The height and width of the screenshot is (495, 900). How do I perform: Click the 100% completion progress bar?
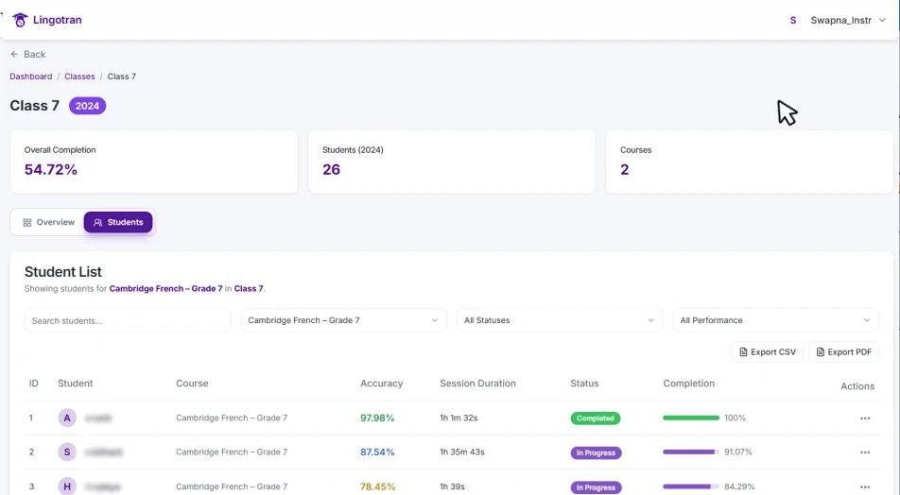690,418
